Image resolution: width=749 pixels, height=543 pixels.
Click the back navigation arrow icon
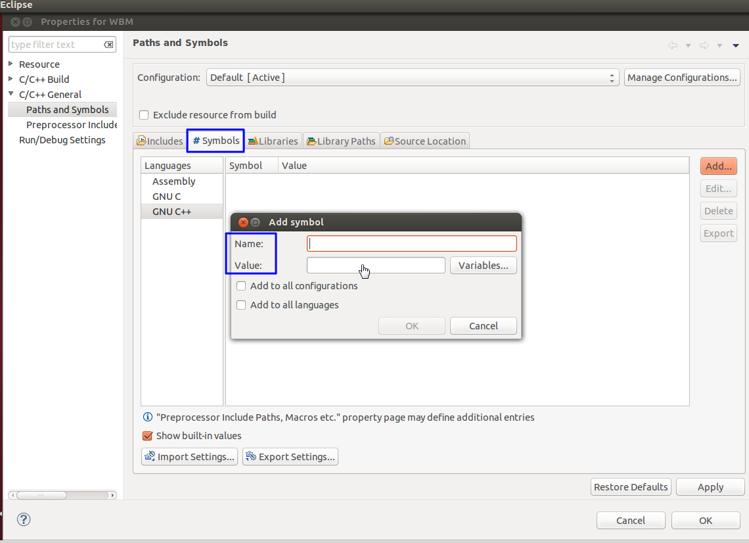[673, 45]
